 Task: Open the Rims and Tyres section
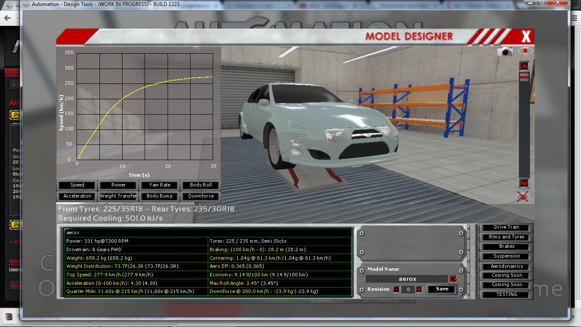(506, 237)
